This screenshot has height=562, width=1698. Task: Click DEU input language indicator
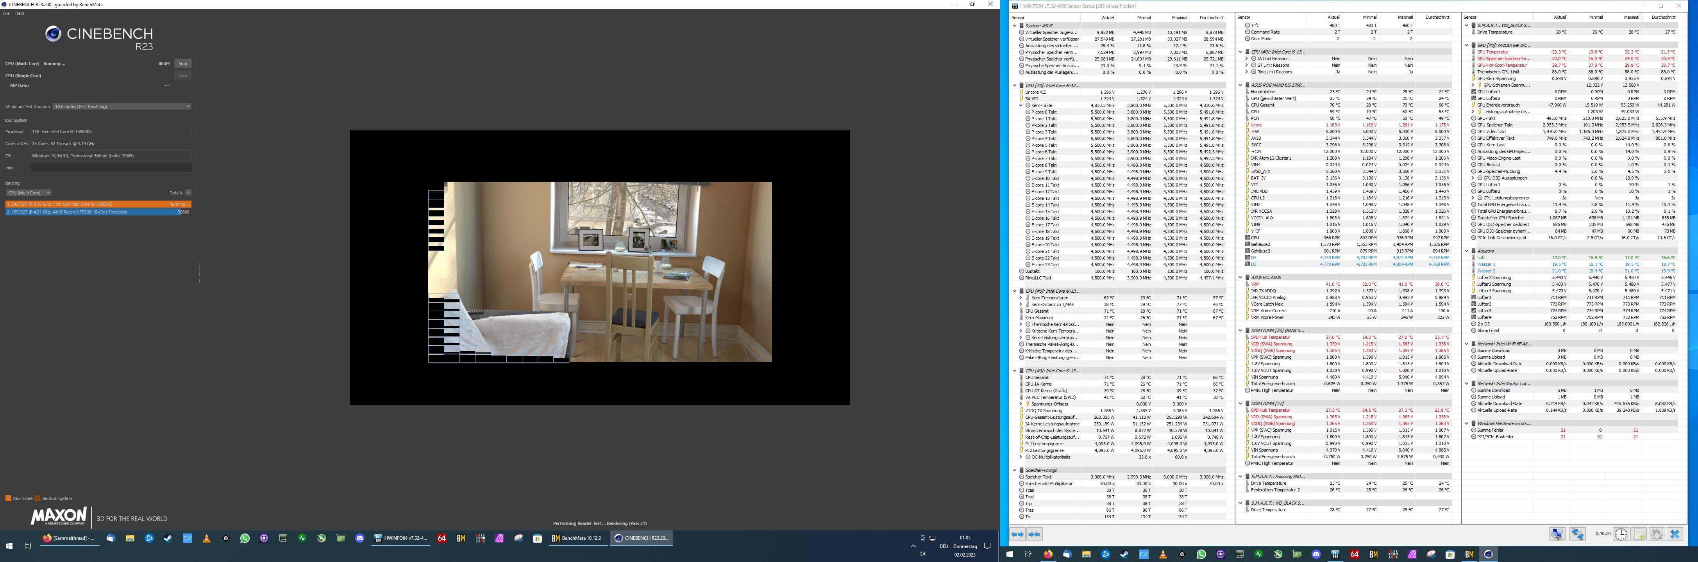tap(943, 546)
